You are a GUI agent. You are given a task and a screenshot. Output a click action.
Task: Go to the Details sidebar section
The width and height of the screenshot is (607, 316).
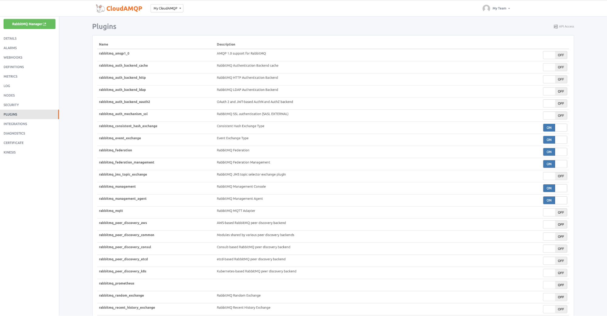10,39
